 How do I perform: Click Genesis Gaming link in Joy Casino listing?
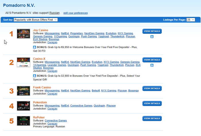pyautogui.click(x=43, y=36)
